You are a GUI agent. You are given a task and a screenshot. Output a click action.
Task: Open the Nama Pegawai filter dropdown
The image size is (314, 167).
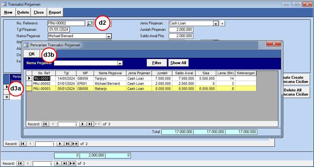click(x=120, y=63)
